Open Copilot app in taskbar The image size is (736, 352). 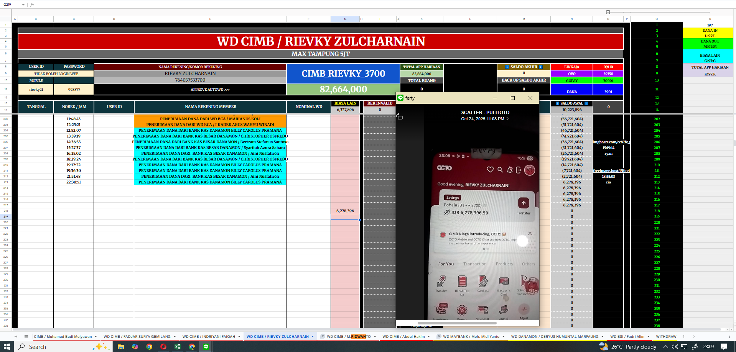[x=135, y=346]
